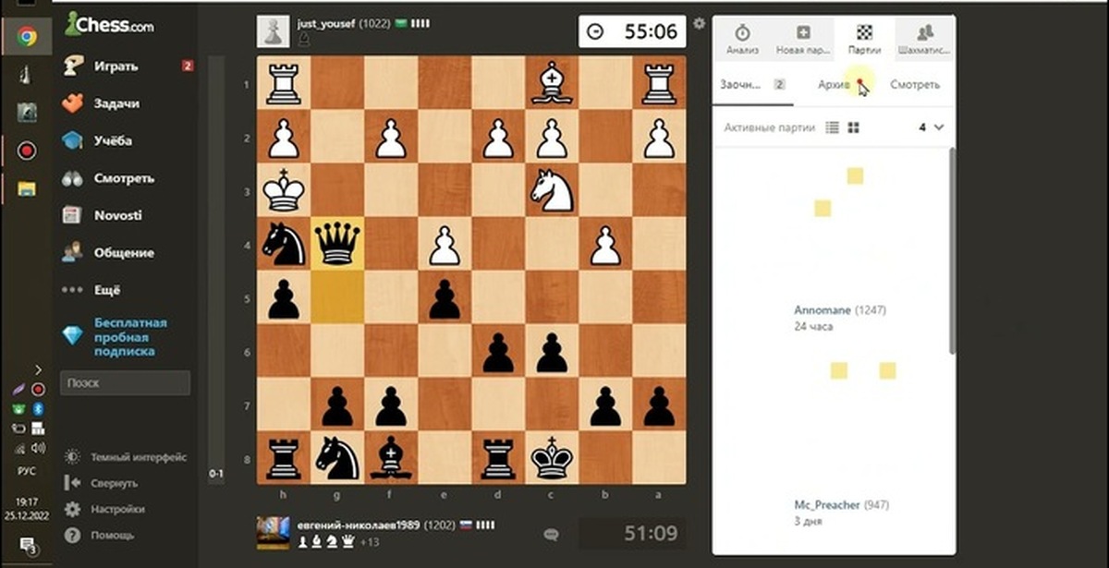Click the games panel vertical scrollbar
Viewport: 1109px width, 568px height.
[952, 249]
